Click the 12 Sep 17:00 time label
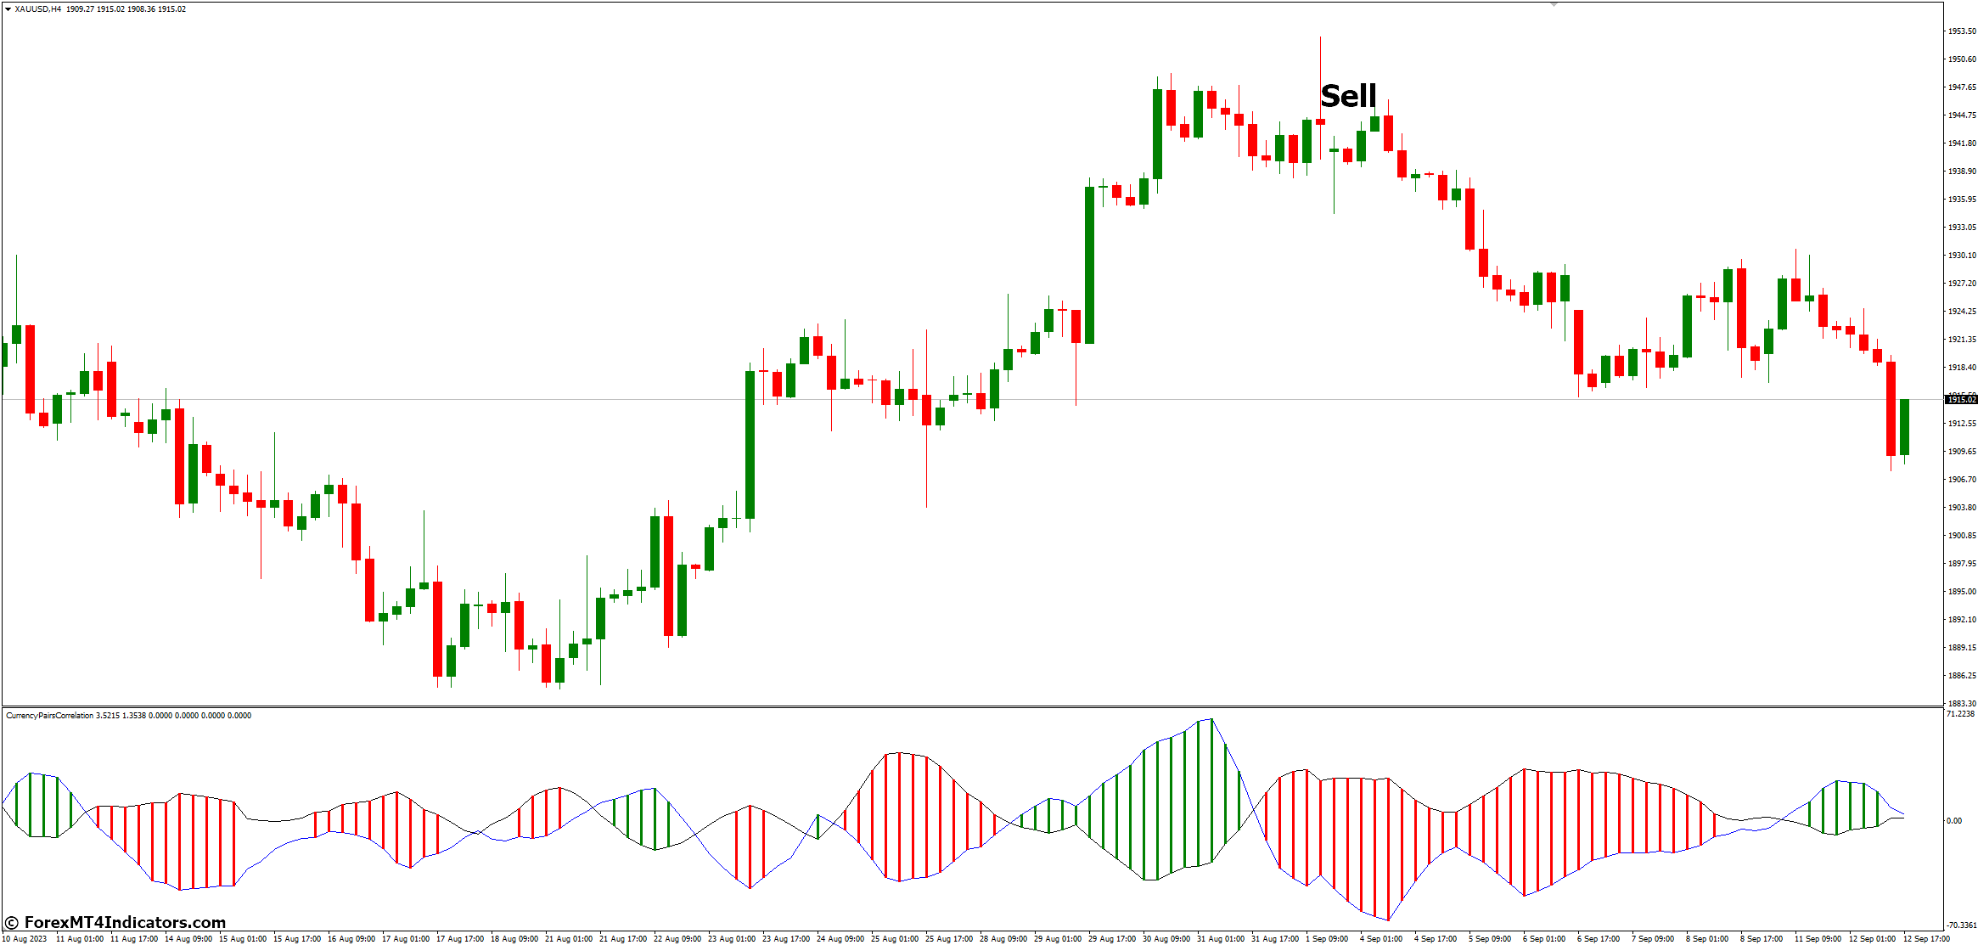The height and width of the screenshot is (945, 1978). pos(1926,939)
